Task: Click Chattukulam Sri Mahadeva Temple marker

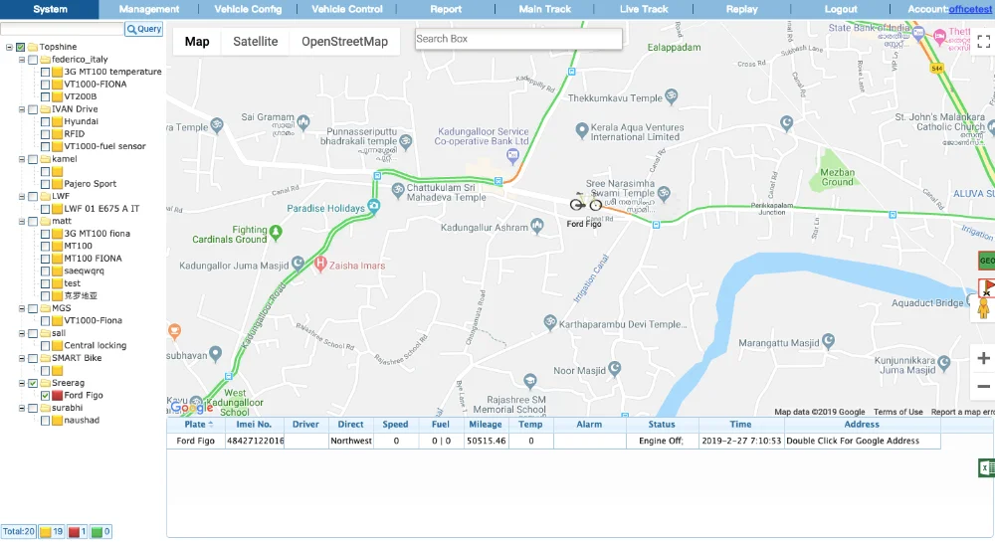Action: 398,190
